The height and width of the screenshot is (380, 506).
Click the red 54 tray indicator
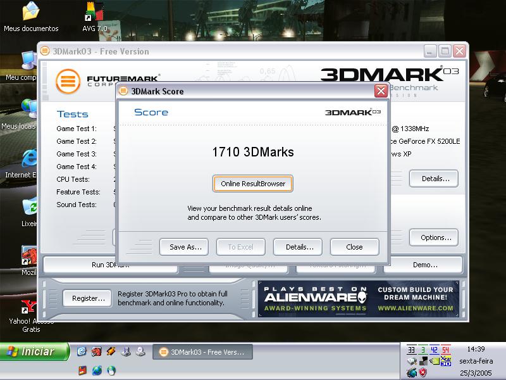pyautogui.click(x=446, y=350)
